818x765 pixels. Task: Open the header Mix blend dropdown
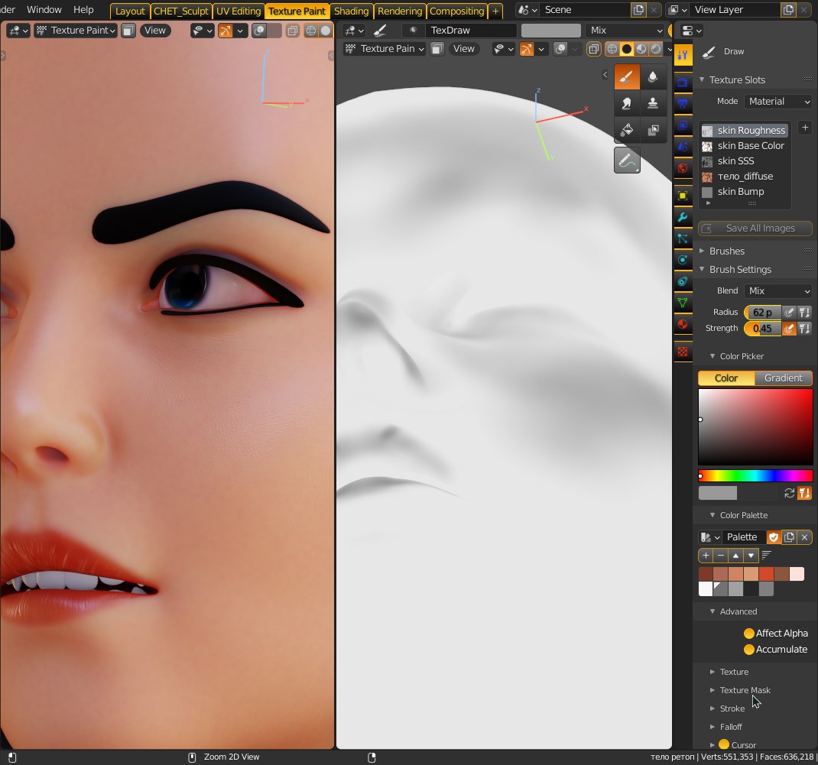(x=625, y=31)
